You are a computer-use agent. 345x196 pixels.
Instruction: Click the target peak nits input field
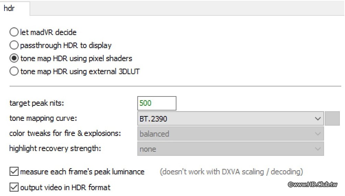click(x=157, y=103)
